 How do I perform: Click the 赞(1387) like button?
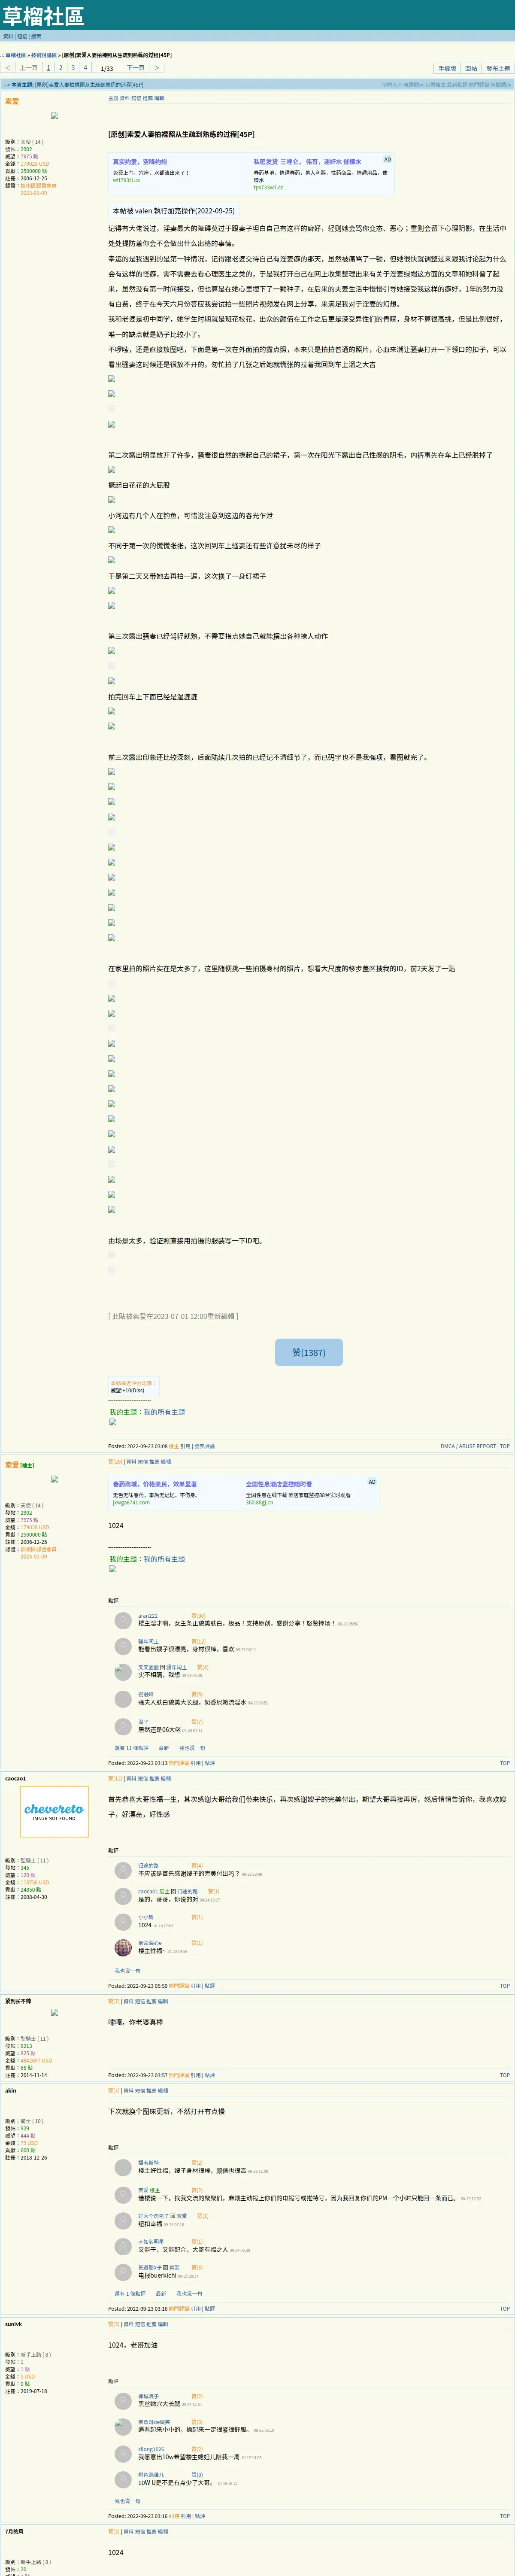(x=308, y=1352)
